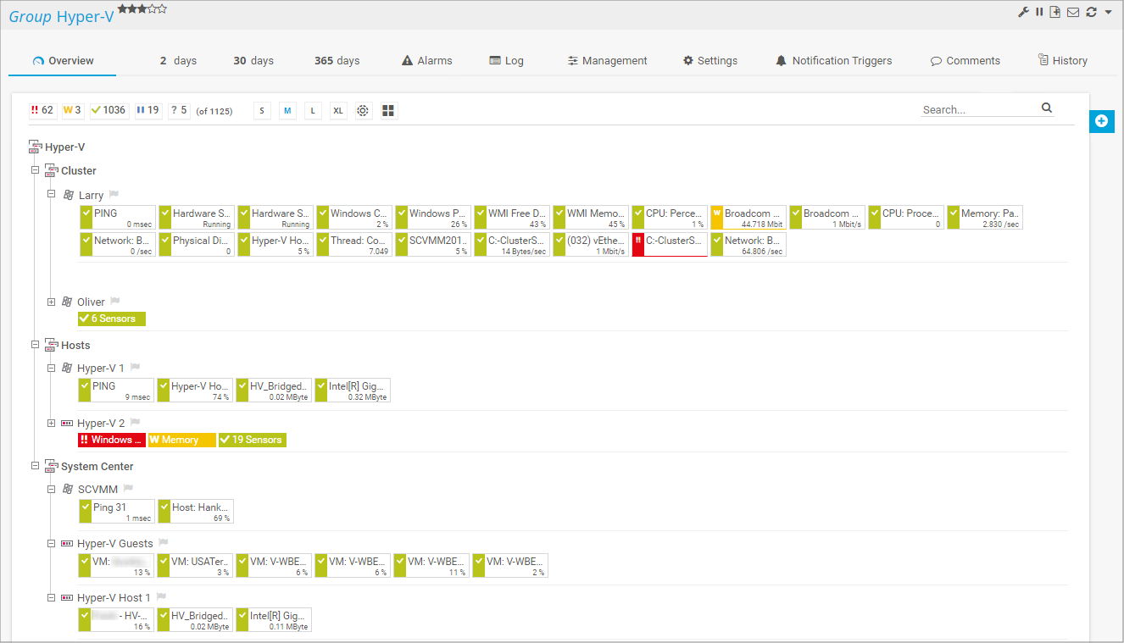Open the Alarms tab
The height and width of the screenshot is (643, 1124).
pos(426,61)
